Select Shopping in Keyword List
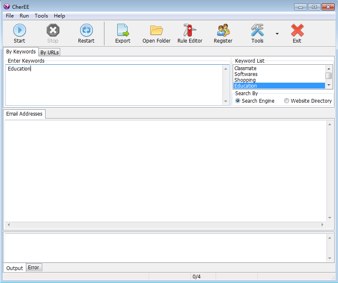This screenshot has height=283, width=338. coord(279,80)
